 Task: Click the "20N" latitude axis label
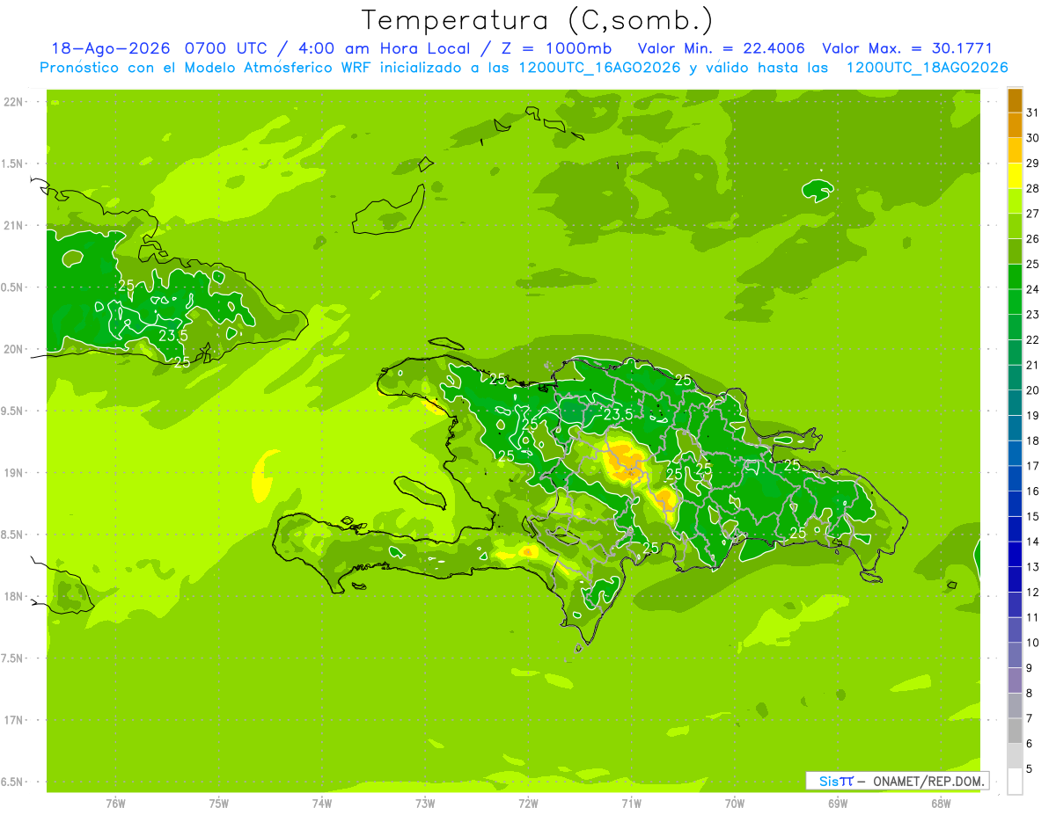(13, 349)
